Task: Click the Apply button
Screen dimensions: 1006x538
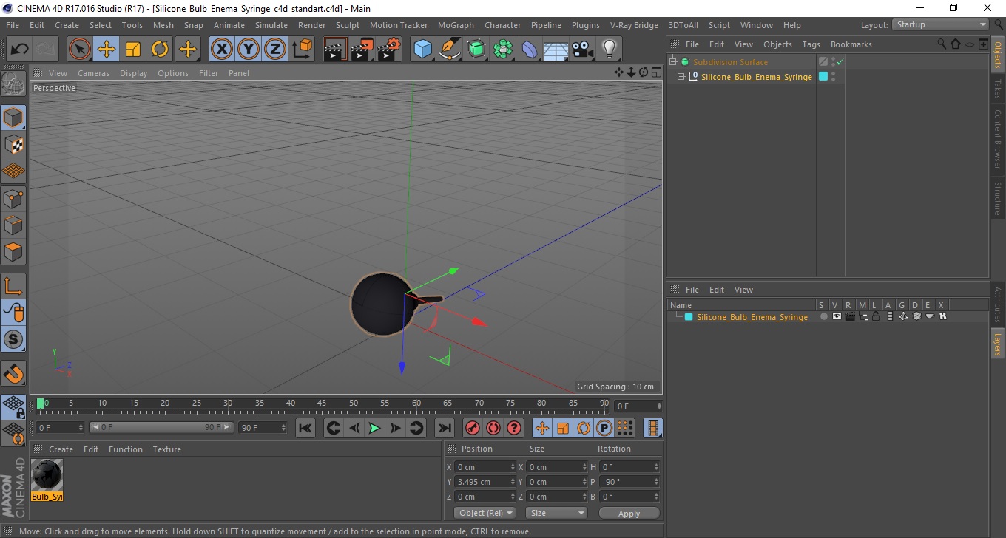Action: pyautogui.click(x=629, y=513)
